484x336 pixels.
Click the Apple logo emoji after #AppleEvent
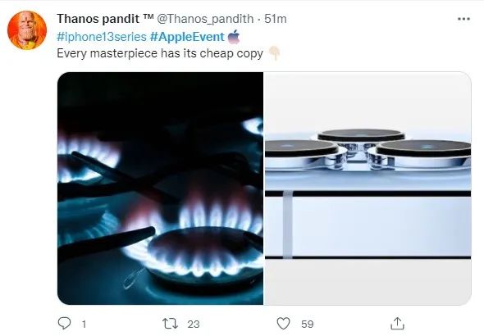234,37
